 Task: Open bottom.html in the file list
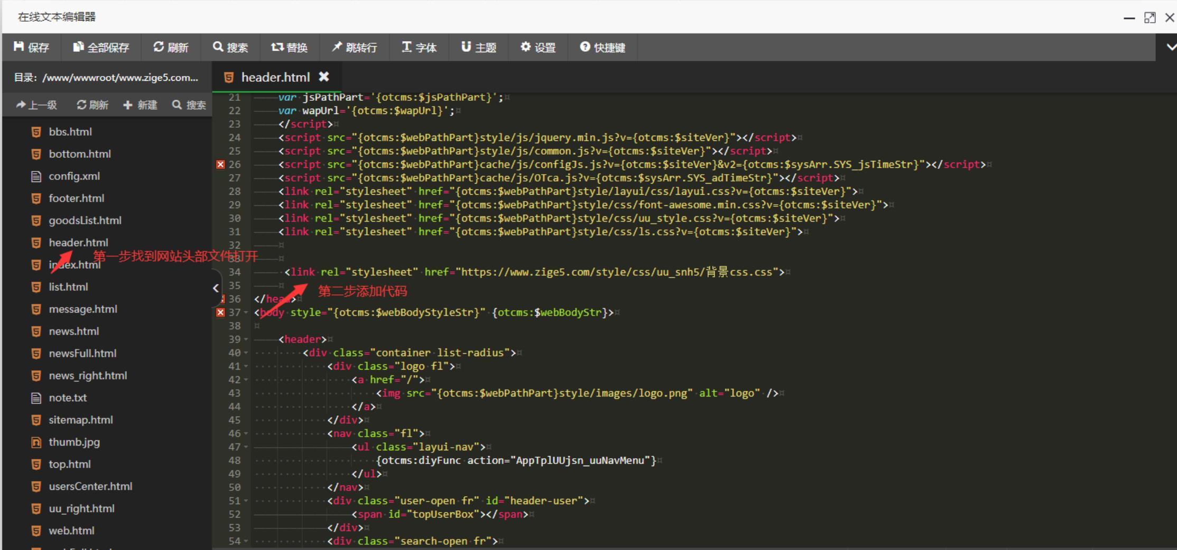(80, 154)
